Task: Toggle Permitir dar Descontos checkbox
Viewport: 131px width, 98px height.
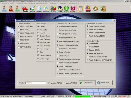Action: pyautogui.click(x=88, y=53)
